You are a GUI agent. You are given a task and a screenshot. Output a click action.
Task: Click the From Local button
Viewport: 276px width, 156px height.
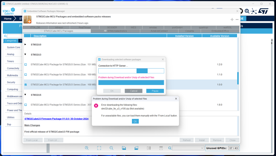(32, 140)
